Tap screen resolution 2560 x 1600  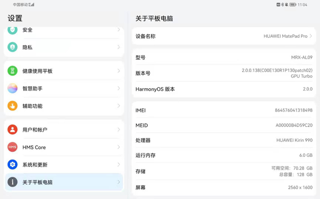[x=300, y=188]
